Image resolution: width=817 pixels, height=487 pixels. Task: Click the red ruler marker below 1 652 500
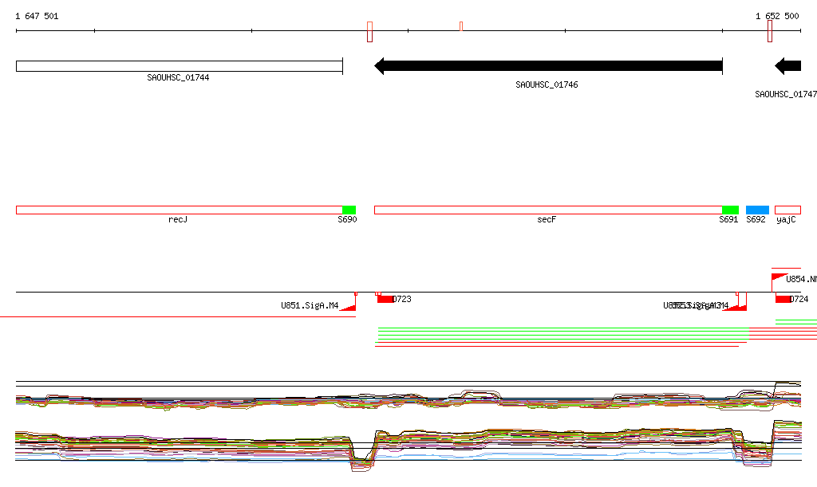pyautogui.click(x=770, y=31)
